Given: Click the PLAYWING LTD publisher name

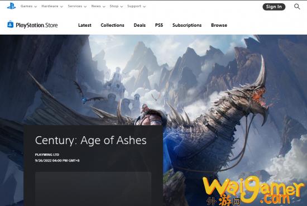Looking at the screenshot, I should [x=47, y=155].
